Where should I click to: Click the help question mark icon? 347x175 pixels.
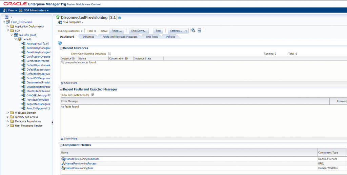pyautogui.click(x=60, y=43)
